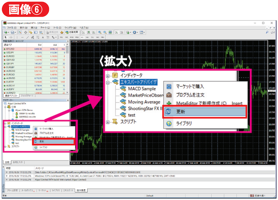The height and width of the screenshot is (200, 278).
Task: Collapse エキスパートアドバイザ in the enlarged inset
Action: coord(108,83)
